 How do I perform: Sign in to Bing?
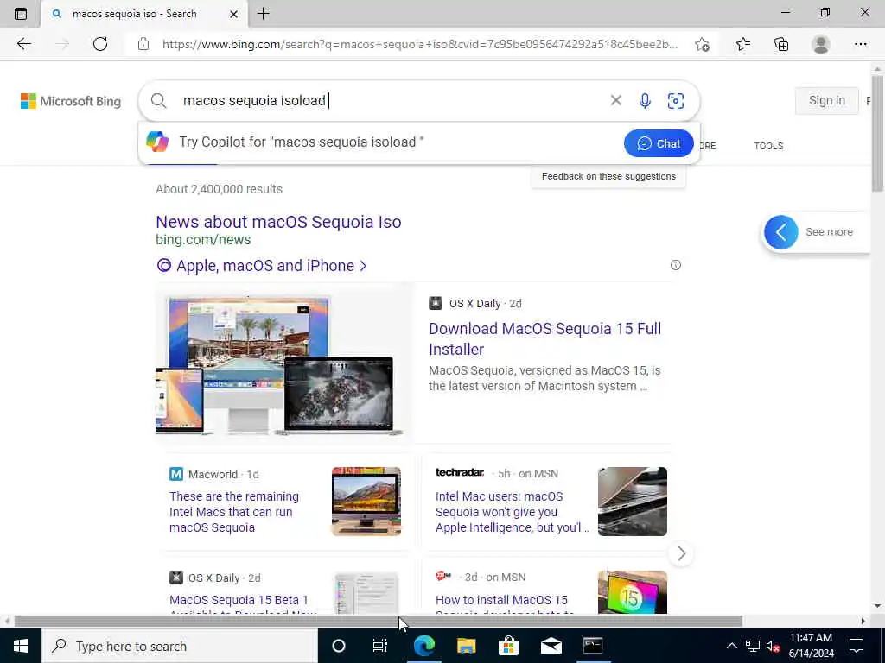click(x=826, y=100)
